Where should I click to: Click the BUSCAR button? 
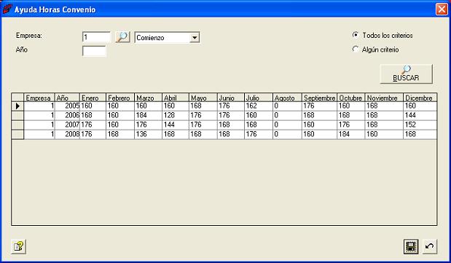[x=406, y=74]
